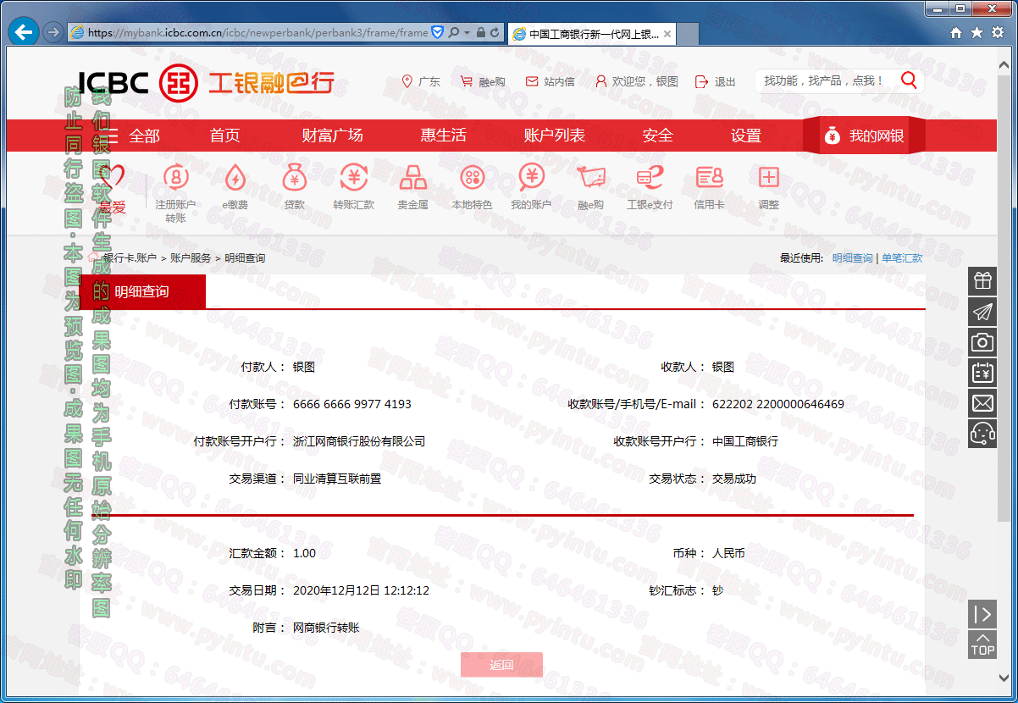The image size is (1018, 703).
Task: Open the address bar search dropdown arrow
Action: pyautogui.click(x=466, y=32)
